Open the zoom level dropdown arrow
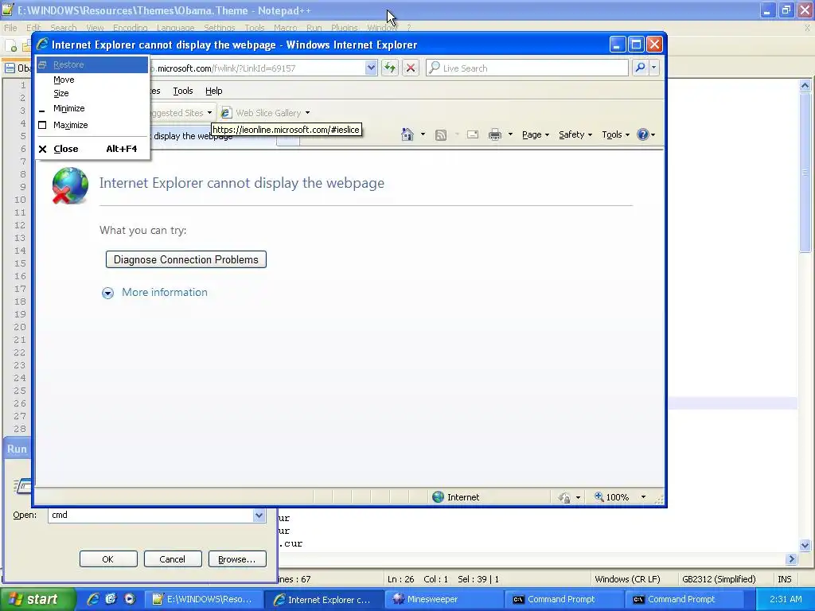This screenshot has height=611, width=815. click(x=643, y=497)
